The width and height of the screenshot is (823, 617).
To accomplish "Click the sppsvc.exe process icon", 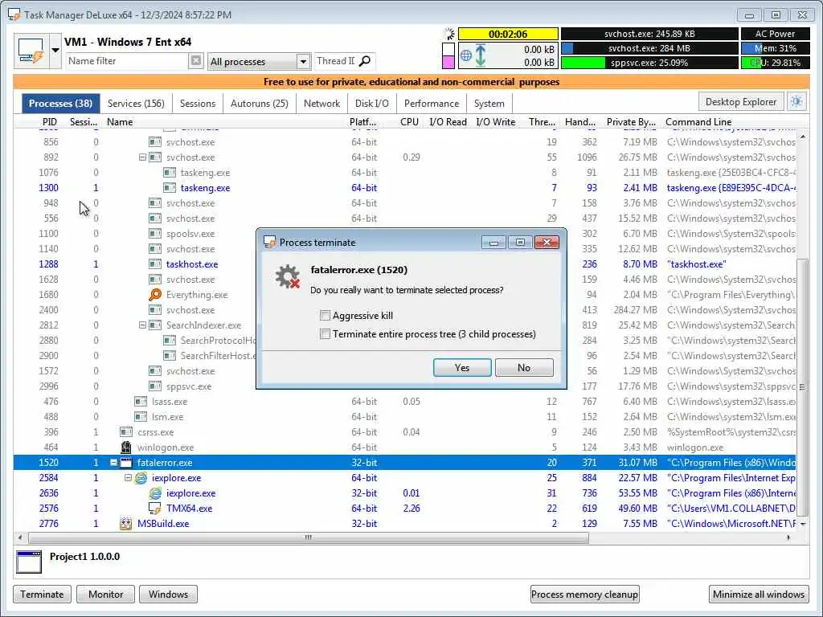I will tap(155, 386).
